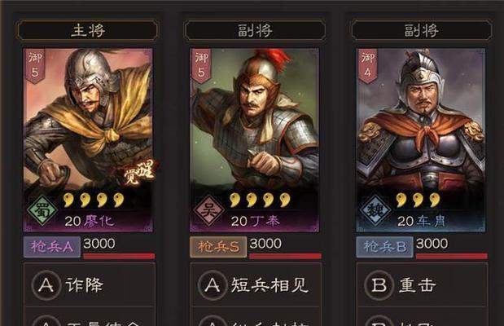Select the middle 副将 slot header
Image resolution: width=504 pixels, height=326 pixels.
[x=255, y=30]
